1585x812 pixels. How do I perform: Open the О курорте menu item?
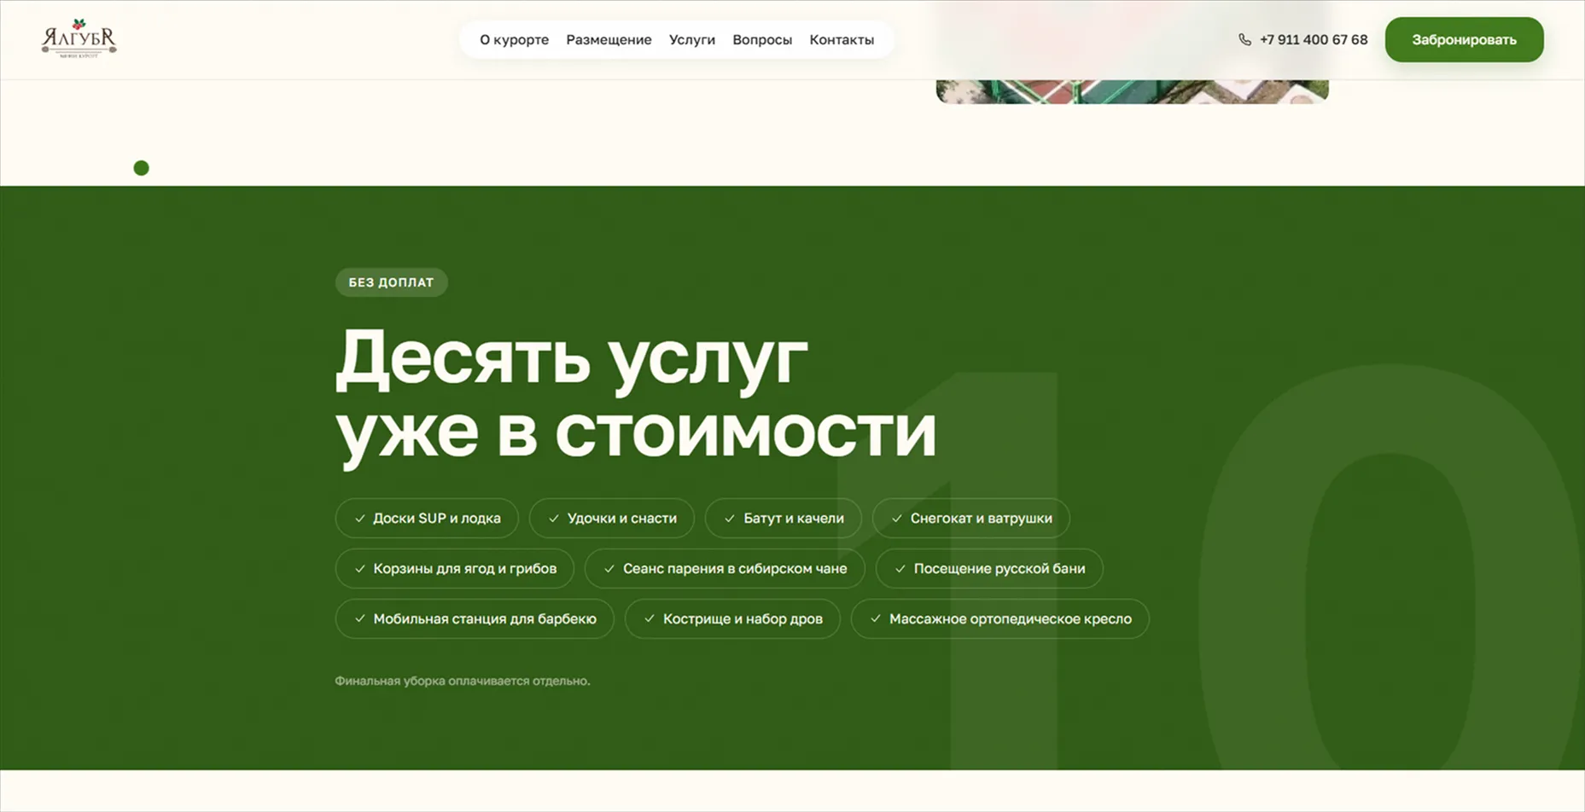point(514,40)
